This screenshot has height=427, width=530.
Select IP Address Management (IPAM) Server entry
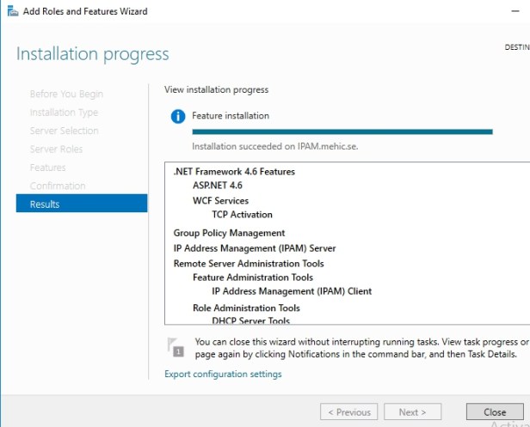click(254, 248)
